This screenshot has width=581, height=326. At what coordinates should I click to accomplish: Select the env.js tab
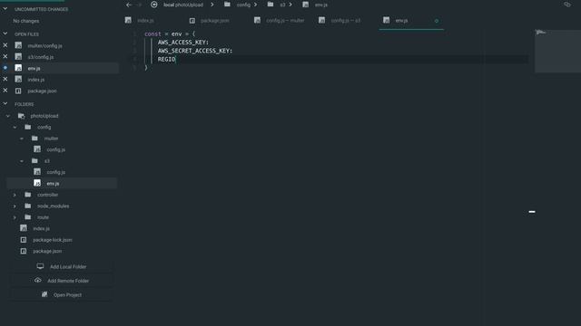click(x=411, y=21)
